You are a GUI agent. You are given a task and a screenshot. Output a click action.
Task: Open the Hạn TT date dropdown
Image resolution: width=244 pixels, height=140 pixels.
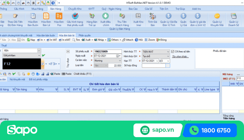(x=157, y=61)
